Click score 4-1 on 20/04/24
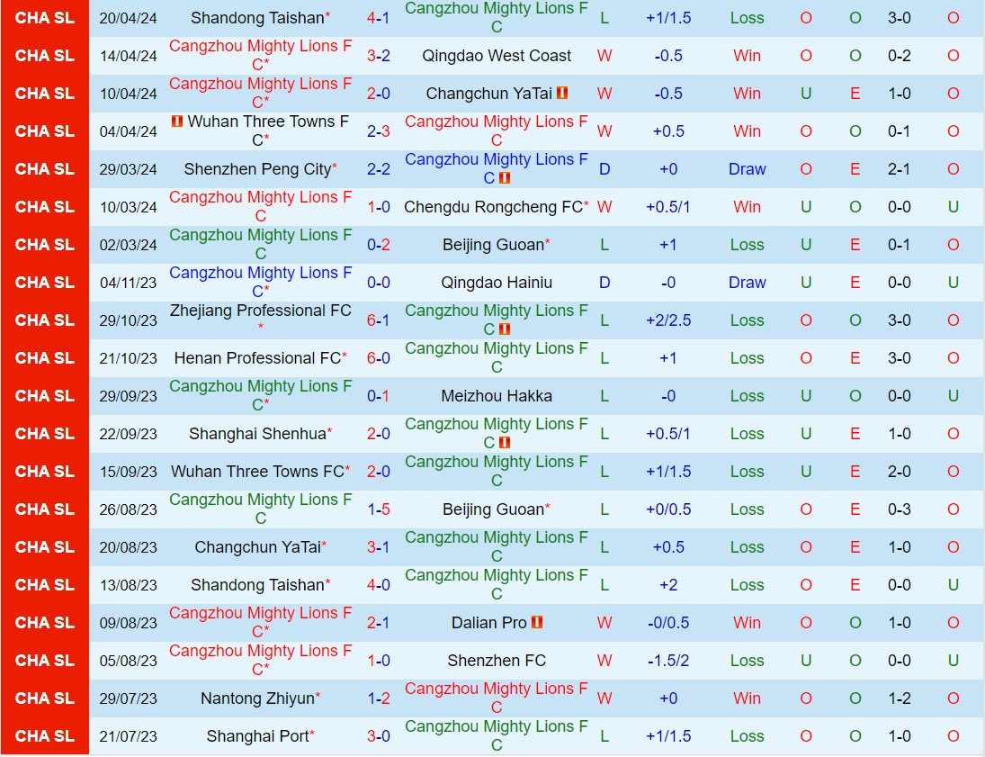985x757 pixels. (x=378, y=18)
